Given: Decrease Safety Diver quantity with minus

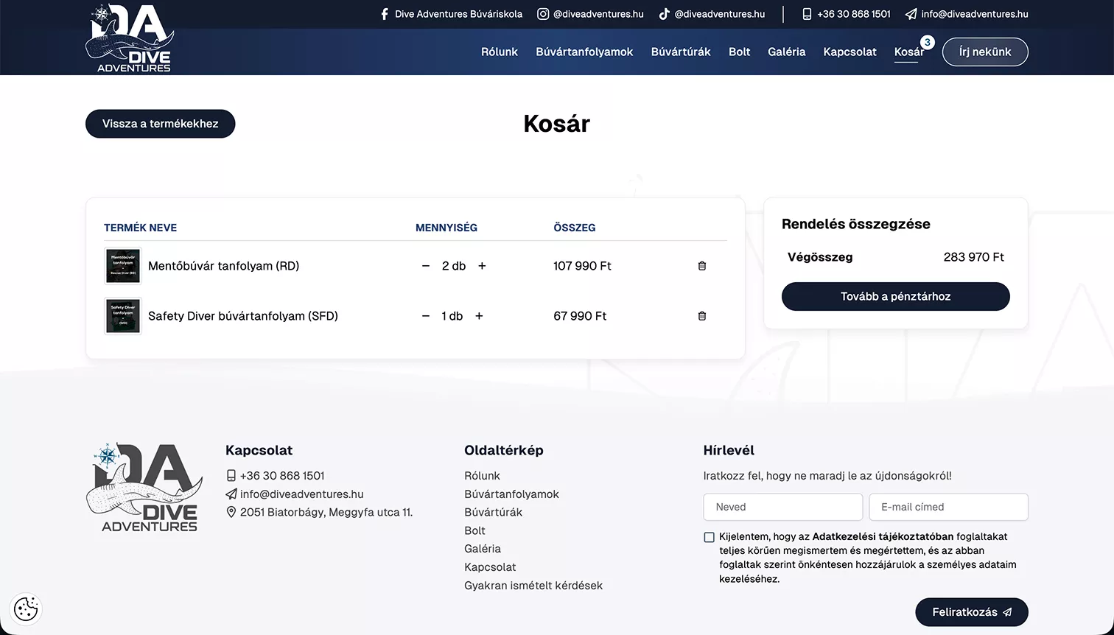Looking at the screenshot, I should click(x=426, y=316).
